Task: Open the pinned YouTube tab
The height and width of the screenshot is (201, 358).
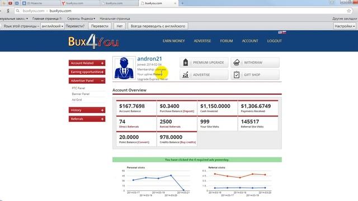Action: tap(10, 3)
